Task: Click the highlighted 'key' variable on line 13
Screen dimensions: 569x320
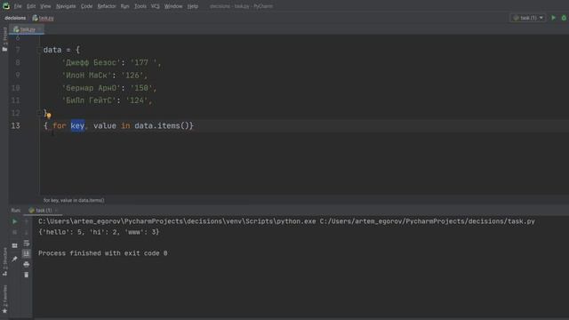Action: pos(77,126)
